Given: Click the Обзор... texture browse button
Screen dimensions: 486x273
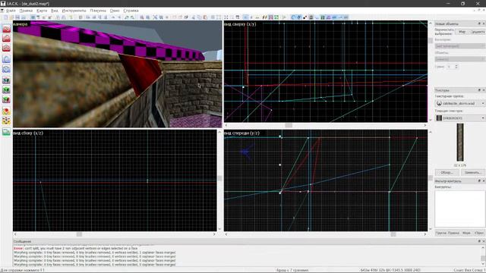Looking at the screenshot, I should tap(447, 172).
